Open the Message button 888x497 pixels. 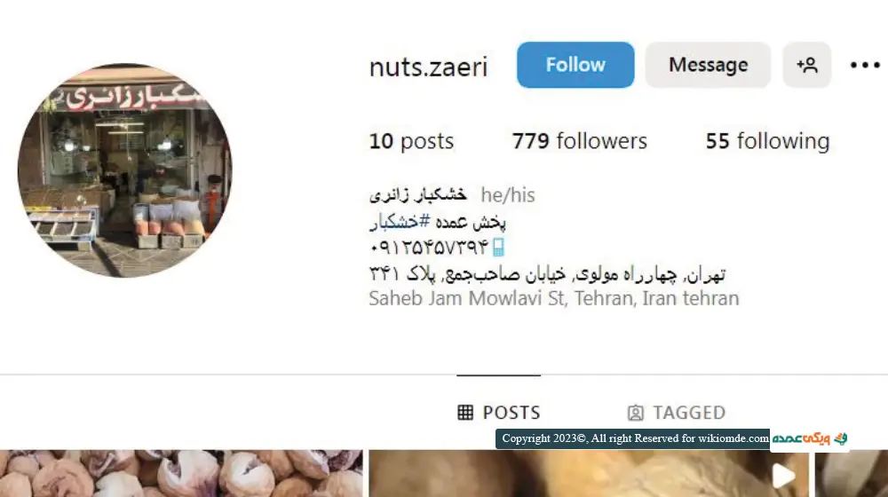708,65
